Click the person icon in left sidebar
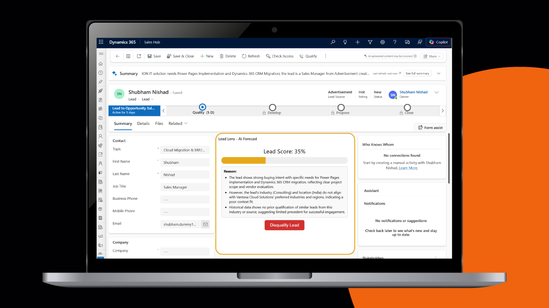549x308 pixels. coord(101,136)
